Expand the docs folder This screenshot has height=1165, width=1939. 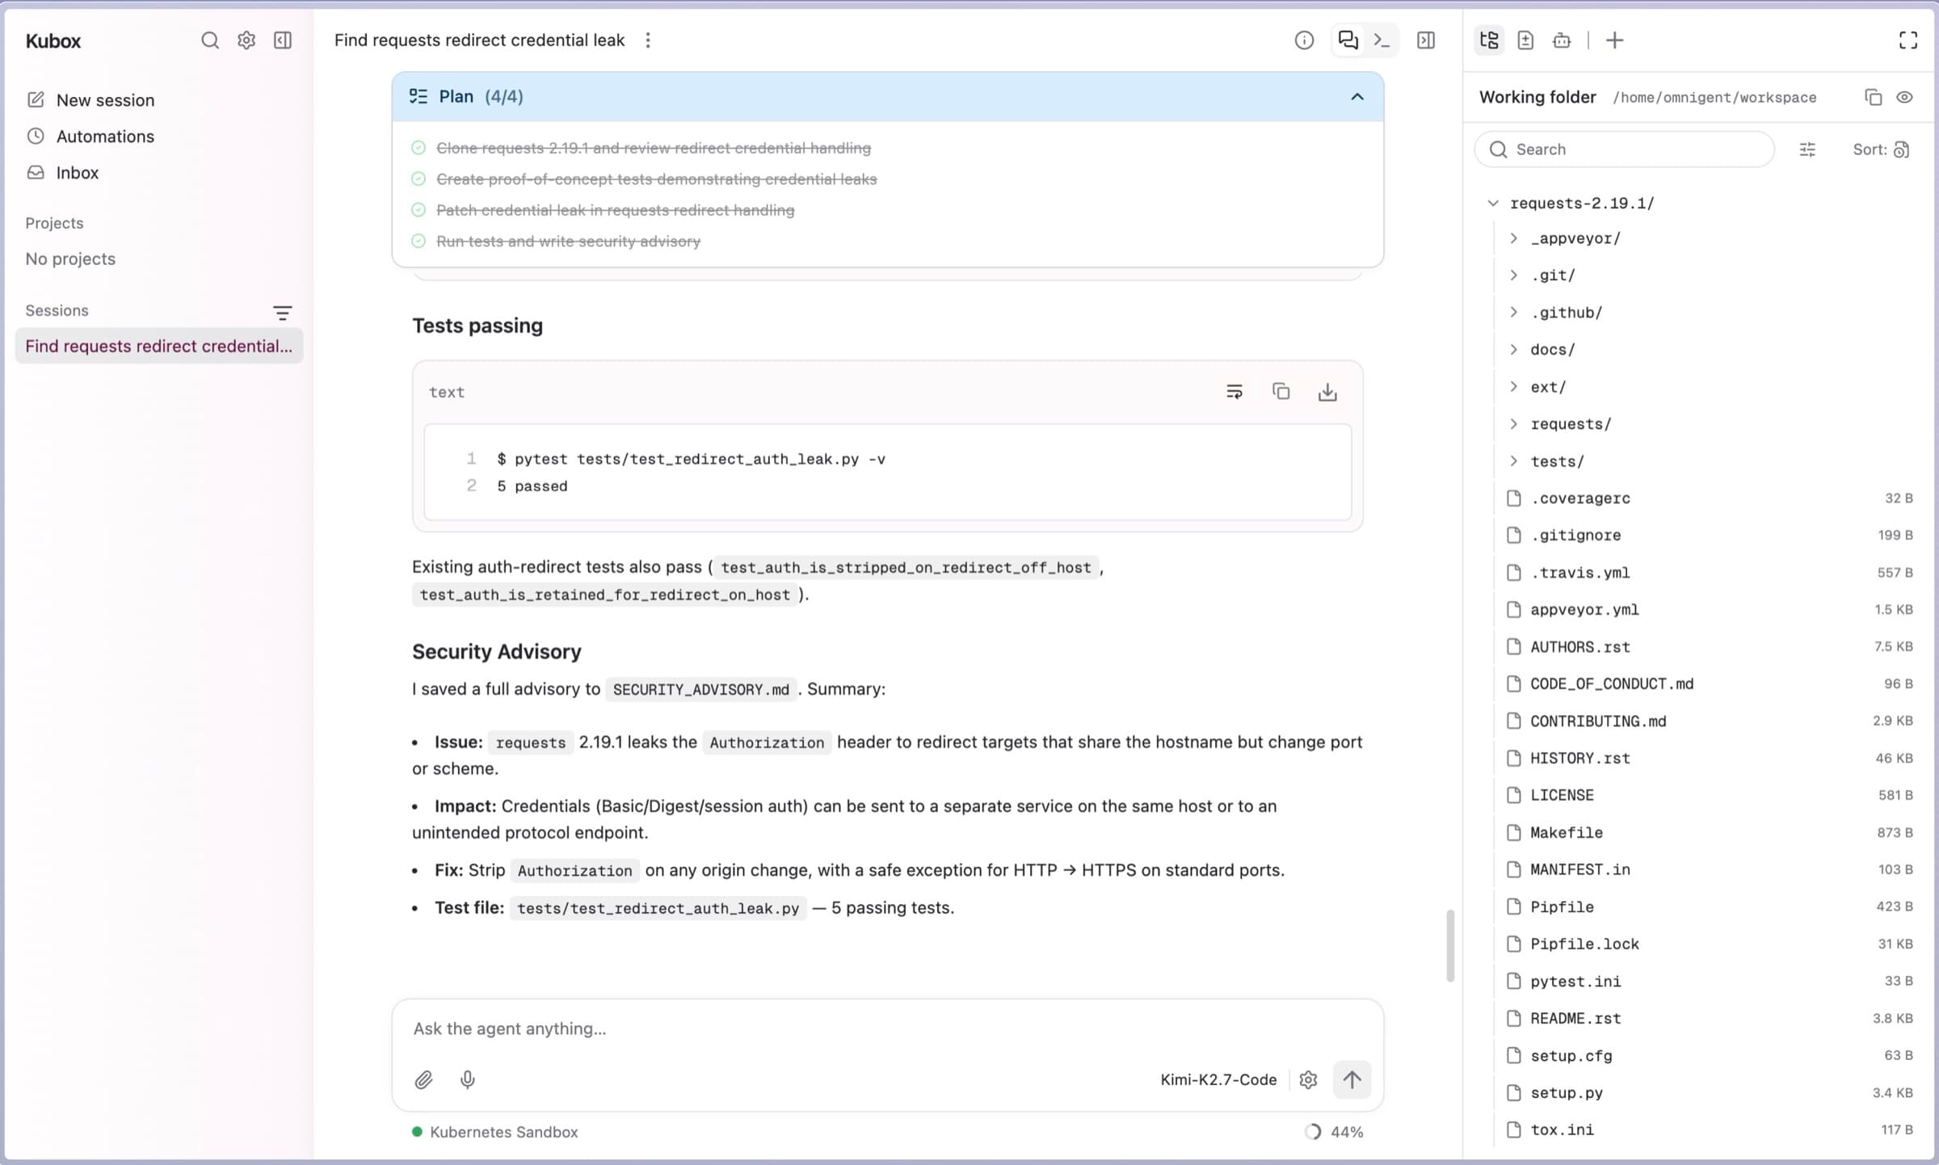click(x=1514, y=350)
